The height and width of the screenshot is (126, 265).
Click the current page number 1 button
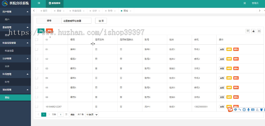[44, 115]
